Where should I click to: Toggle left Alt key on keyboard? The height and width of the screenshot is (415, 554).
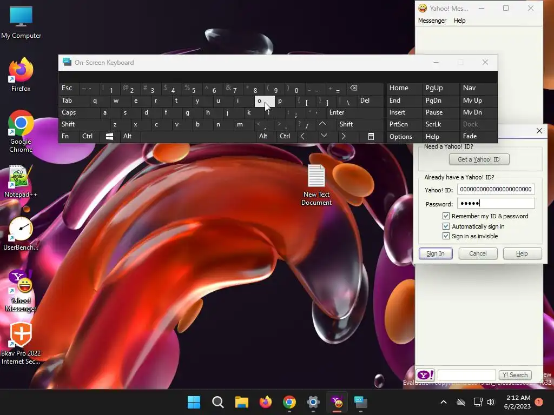click(130, 136)
